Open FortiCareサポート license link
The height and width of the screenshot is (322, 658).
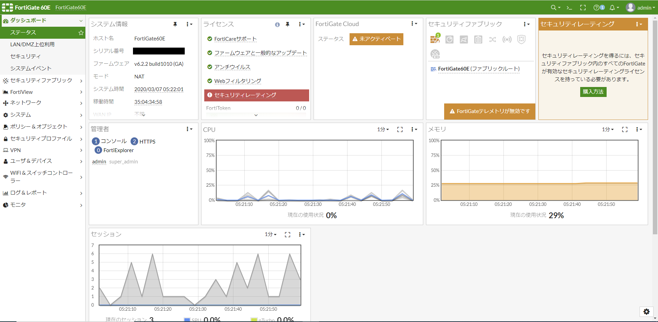(235, 39)
